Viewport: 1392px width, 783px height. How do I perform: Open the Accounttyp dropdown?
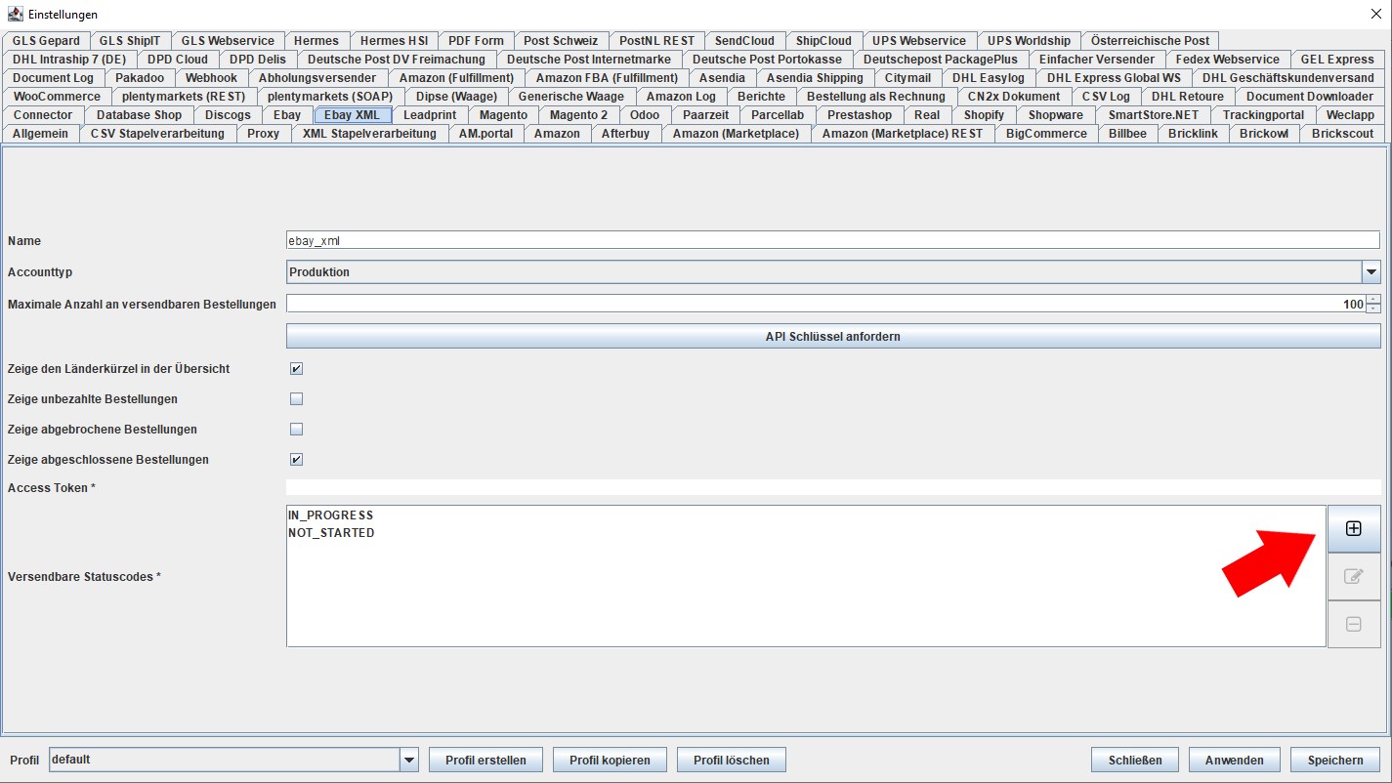(x=1371, y=272)
